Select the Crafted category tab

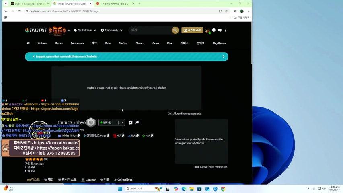coord(123,43)
